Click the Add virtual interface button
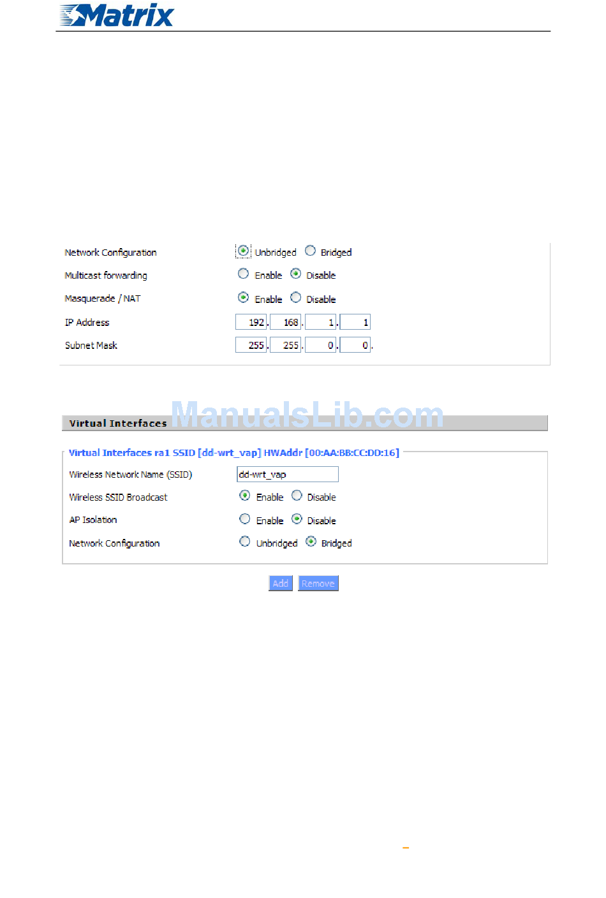The width and height of the screenshot is (606, 898). pyautogui.click(x=281, y=584)
